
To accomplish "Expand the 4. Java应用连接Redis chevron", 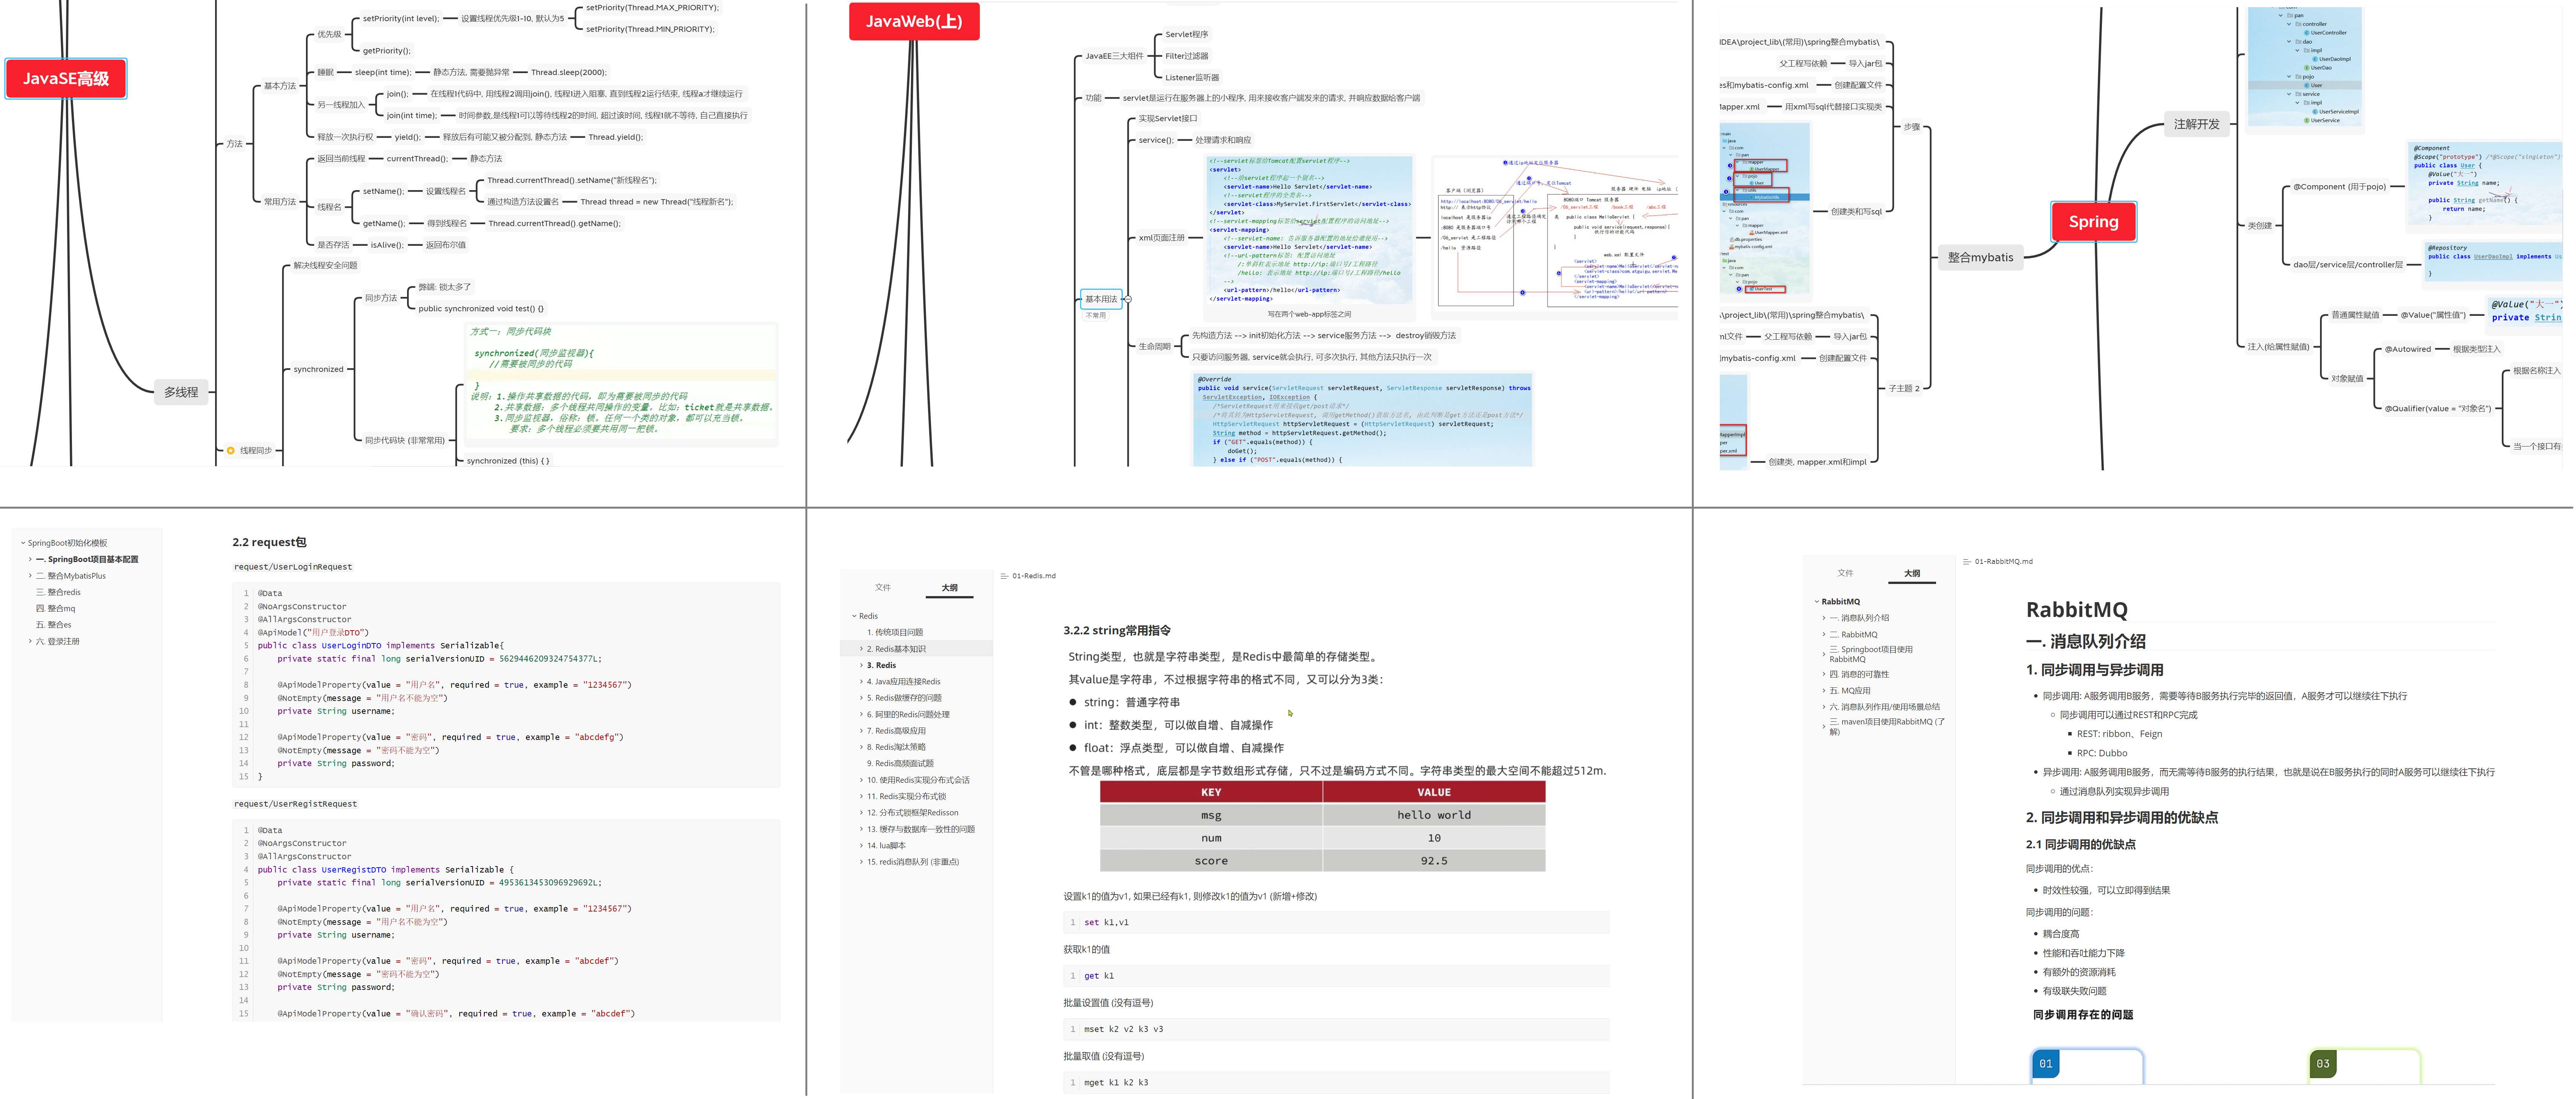I will click(x=861, y=682).
